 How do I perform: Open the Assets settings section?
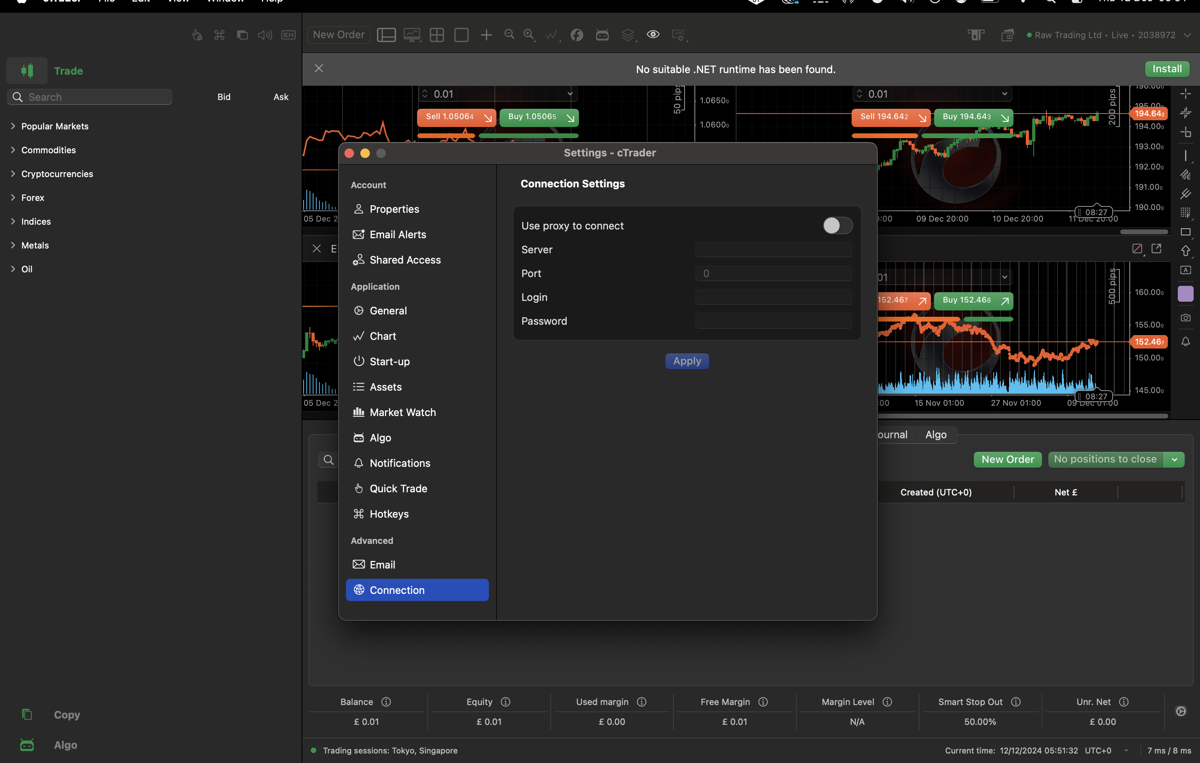[417, 387]
